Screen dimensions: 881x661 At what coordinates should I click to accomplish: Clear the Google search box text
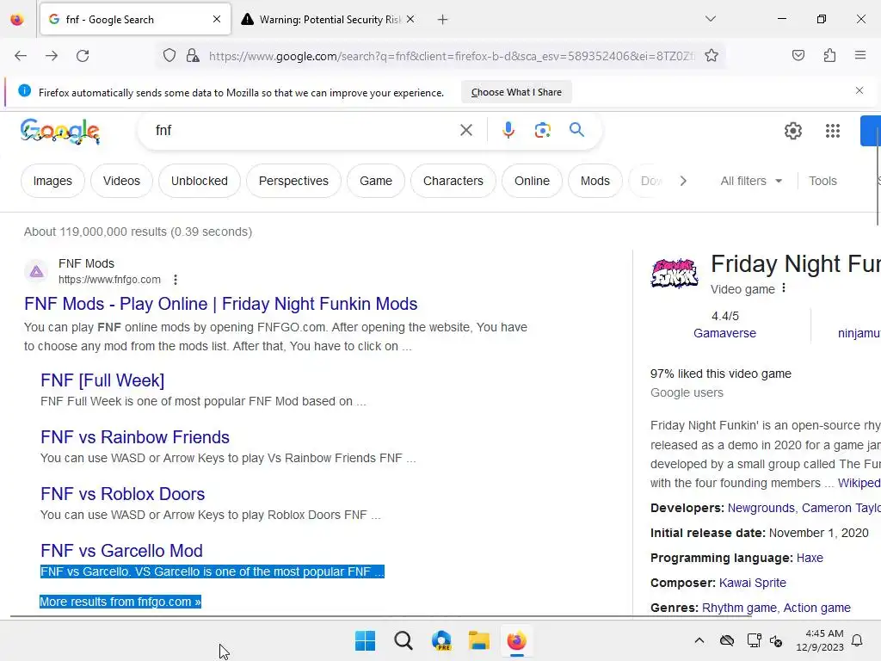(465, 131)
